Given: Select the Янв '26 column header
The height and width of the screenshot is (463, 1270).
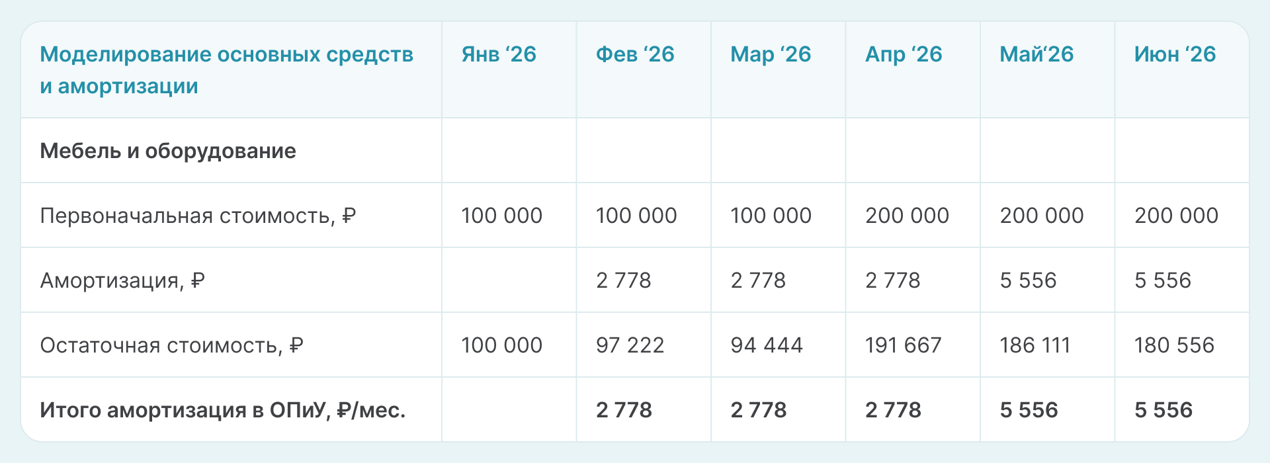Looking at the screenshot, I should point(499,55).
